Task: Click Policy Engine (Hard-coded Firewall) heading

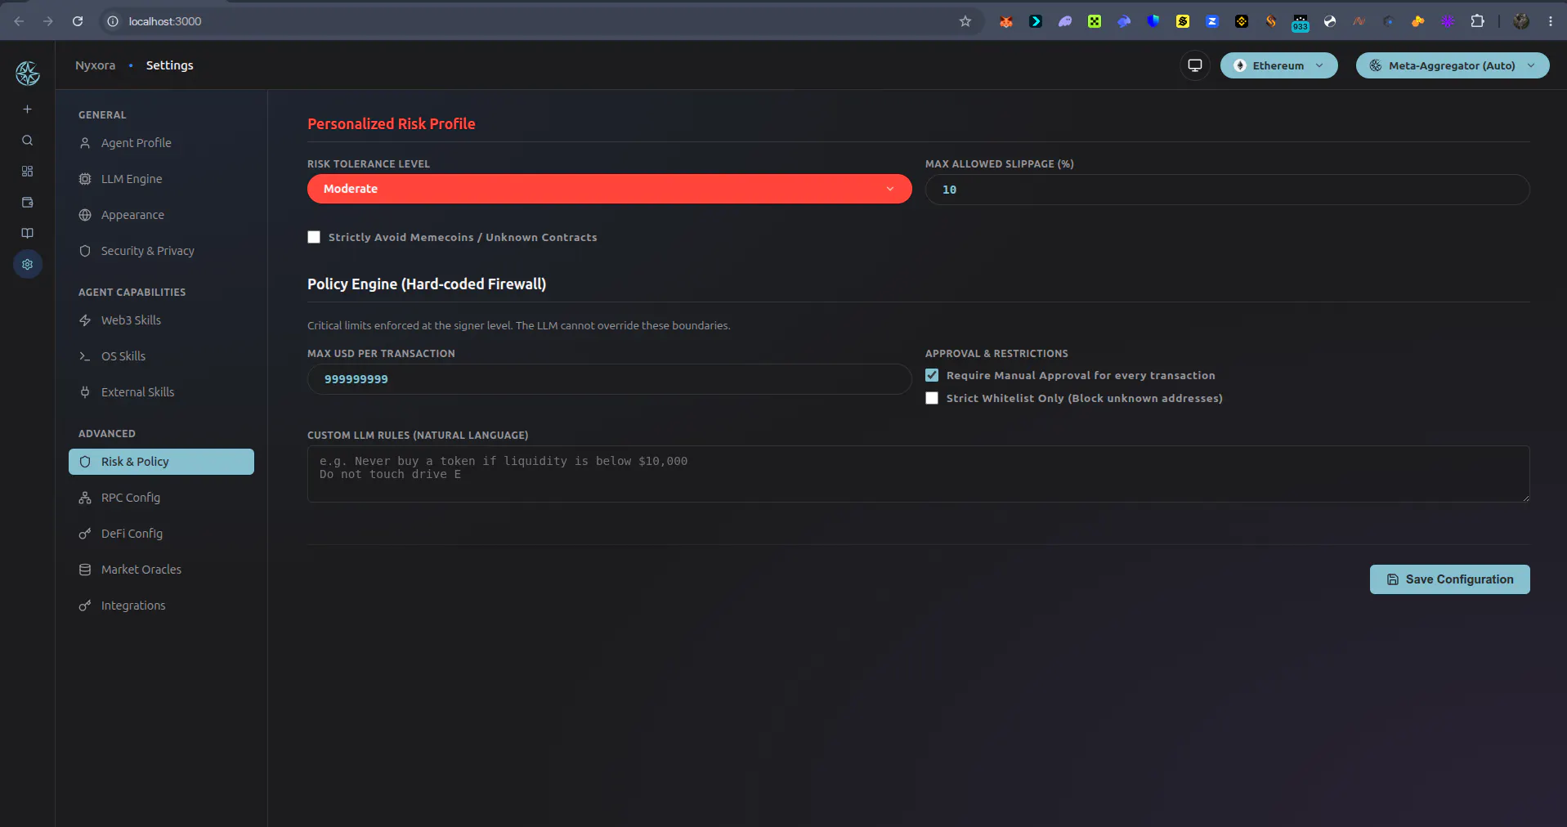Action: point(427,284)
